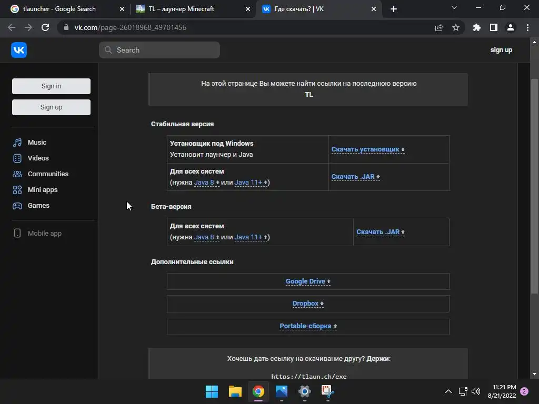The image size is (539, 404).
Task: Open network status in system tray
Action: pyautogui.click(x=463, y=391)
